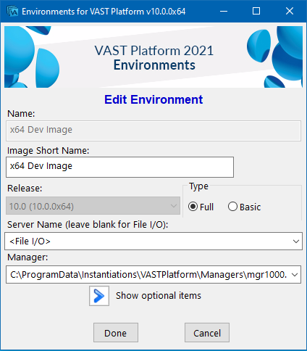Image resolution: width=307 pixels, height=351 pixels.
Task: Maximize the Environments window
Action: [x=256, y=11]
